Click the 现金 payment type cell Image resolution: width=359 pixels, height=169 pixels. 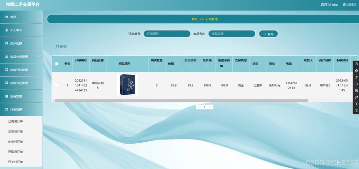(x=241, y=86)
